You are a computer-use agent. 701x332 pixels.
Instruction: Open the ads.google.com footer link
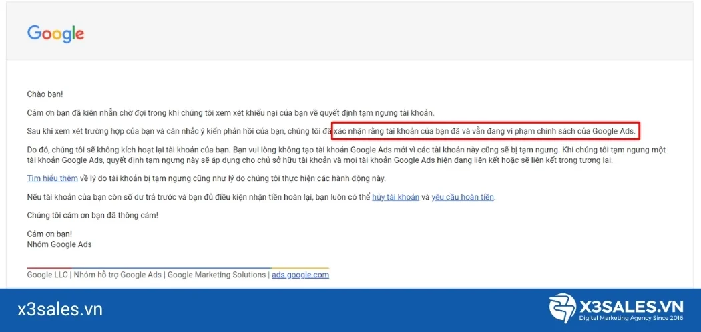pos(300,275)
